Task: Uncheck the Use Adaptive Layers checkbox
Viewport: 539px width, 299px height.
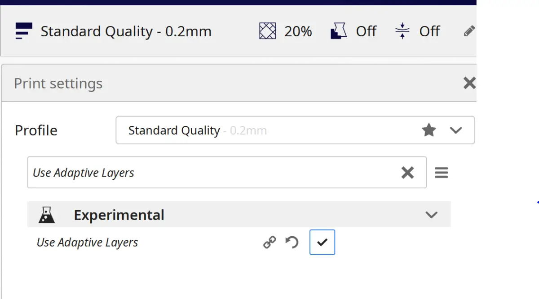Action: pyautogui.click(x=322, y=242)
